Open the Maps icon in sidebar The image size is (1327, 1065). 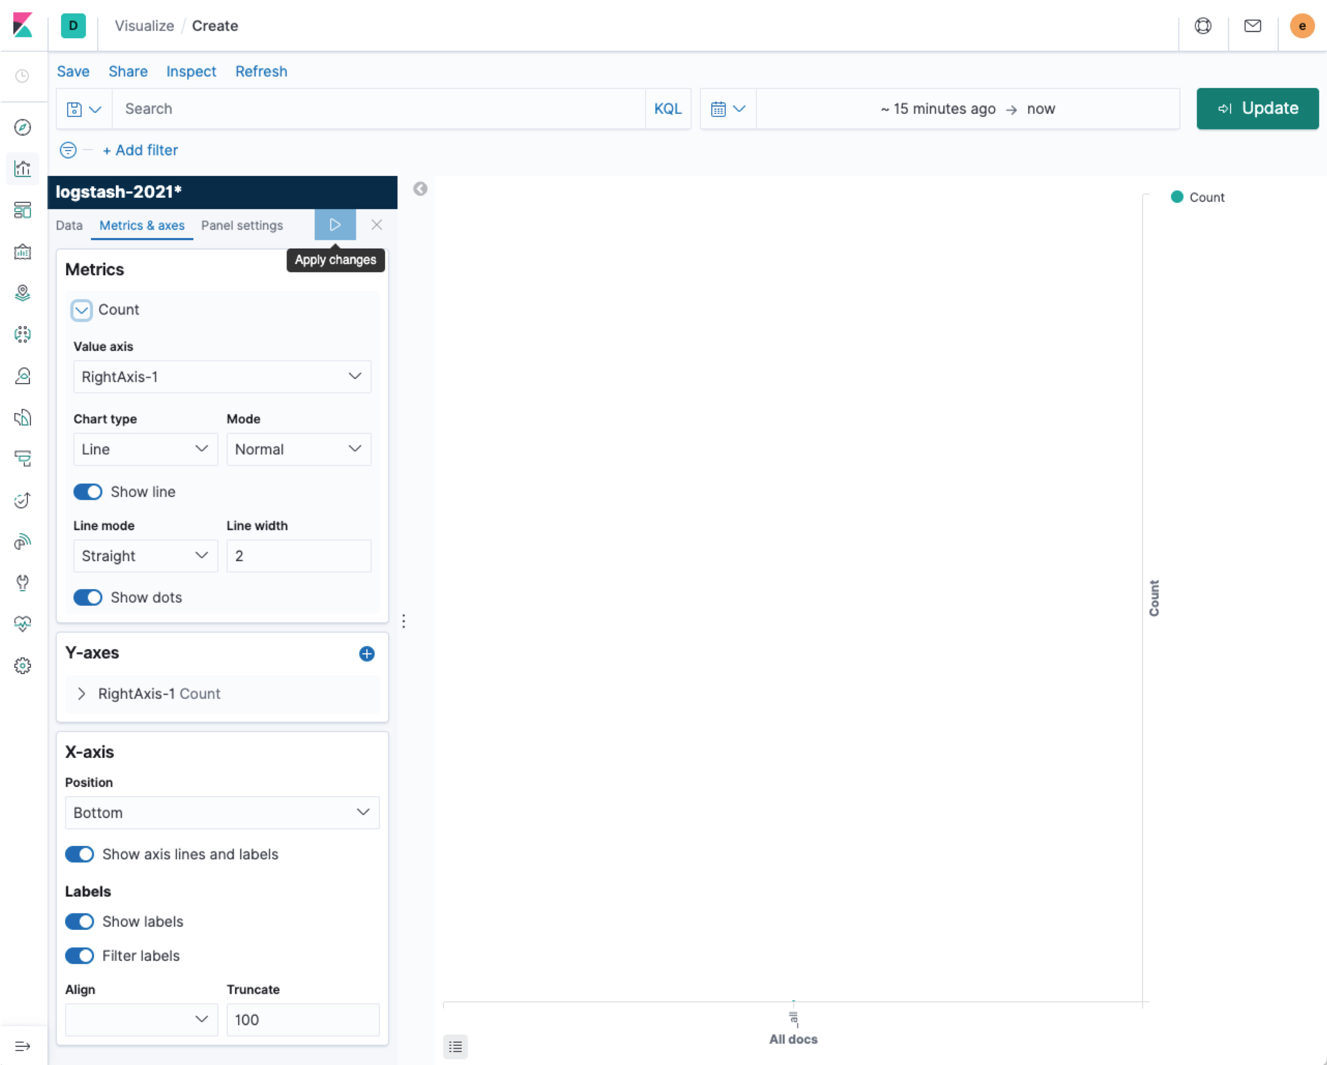[x=23, y=294]
